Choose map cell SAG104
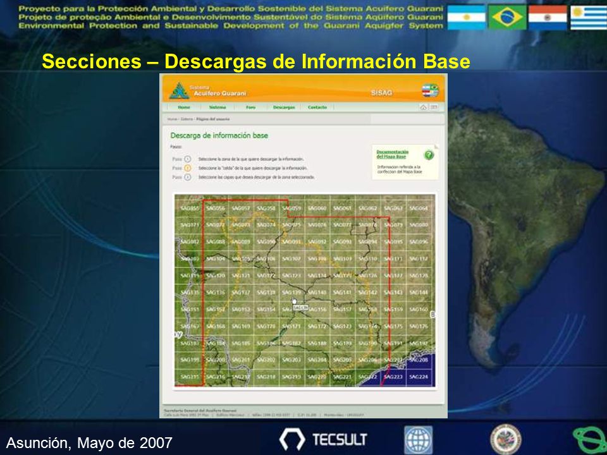This screenshot has height=455, width=607. point(215,258)
